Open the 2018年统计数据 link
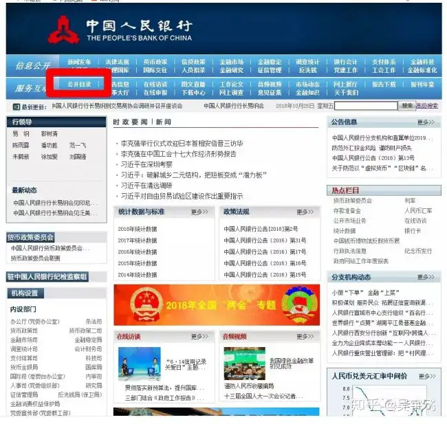The image size is (447, 424). 138,229
